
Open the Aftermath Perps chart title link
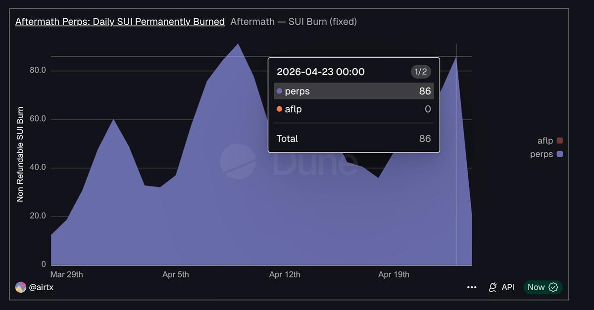coord(120,22)
